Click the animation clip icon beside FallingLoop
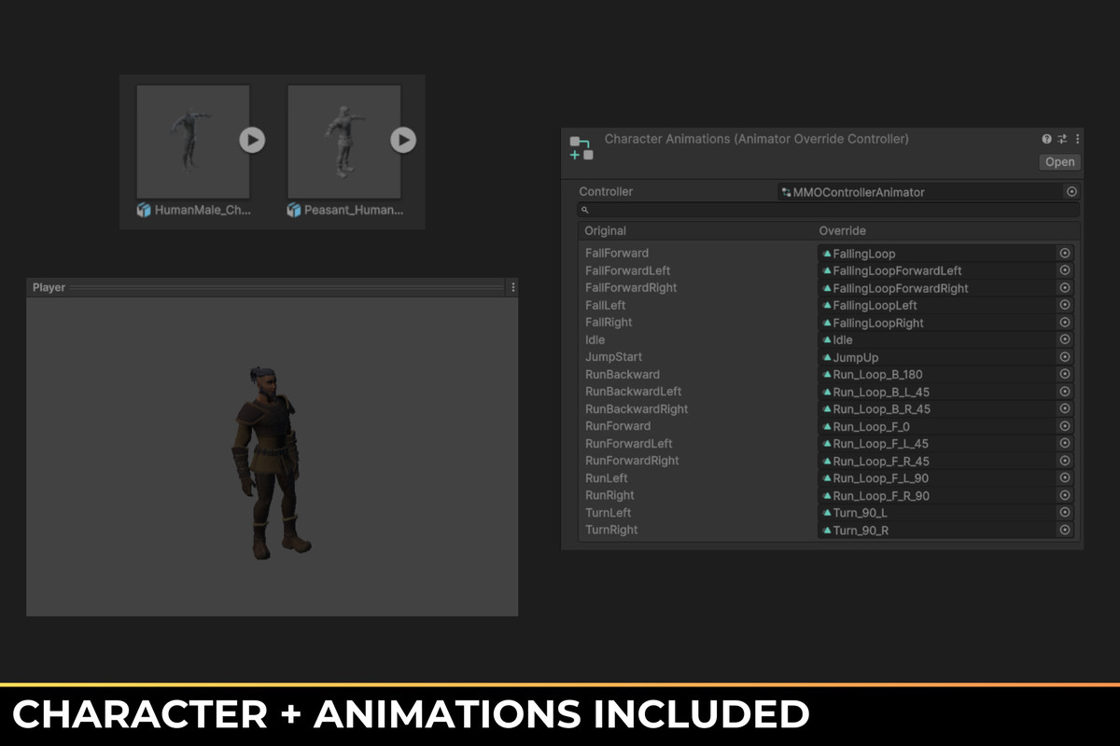Viewport: 1120px width, 746px height. (x=826, y=253)
